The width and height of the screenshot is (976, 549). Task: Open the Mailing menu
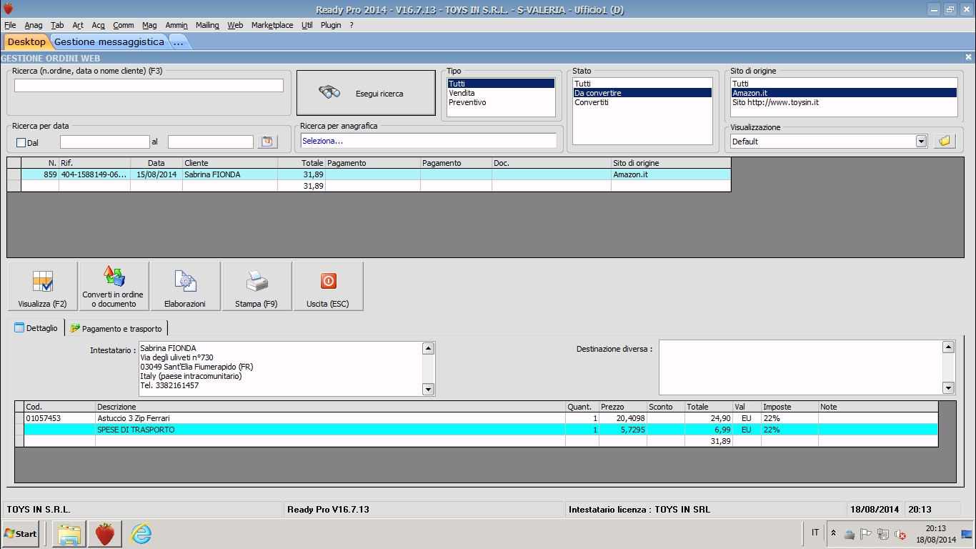[x=207, y=25]
